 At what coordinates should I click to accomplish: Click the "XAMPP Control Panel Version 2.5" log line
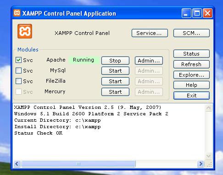point(88,107)
